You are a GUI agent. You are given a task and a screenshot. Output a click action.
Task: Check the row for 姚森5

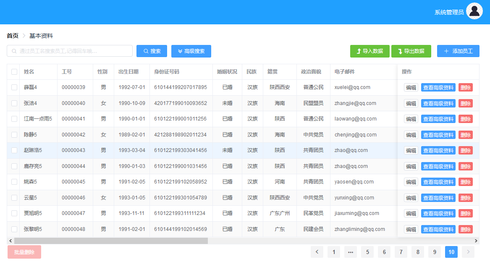pos(14,182)
